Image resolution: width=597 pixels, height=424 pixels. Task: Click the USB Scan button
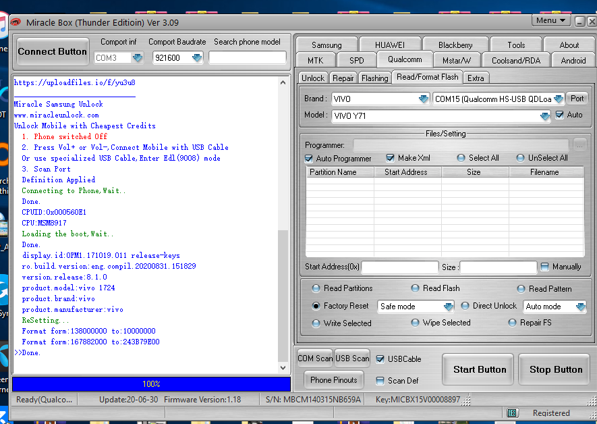pos(352,359)
